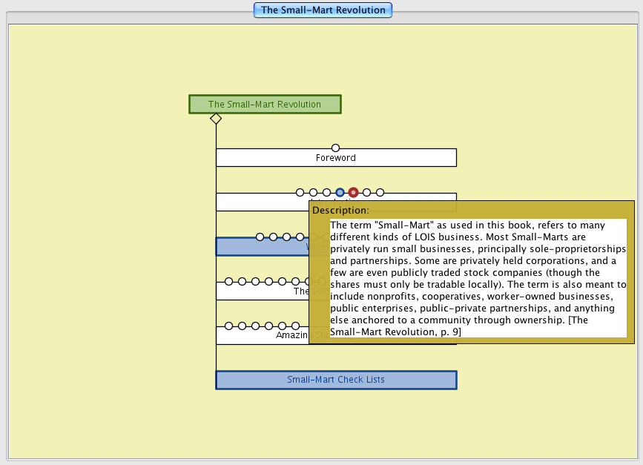Collapse the diamond under the root book node

216,119
